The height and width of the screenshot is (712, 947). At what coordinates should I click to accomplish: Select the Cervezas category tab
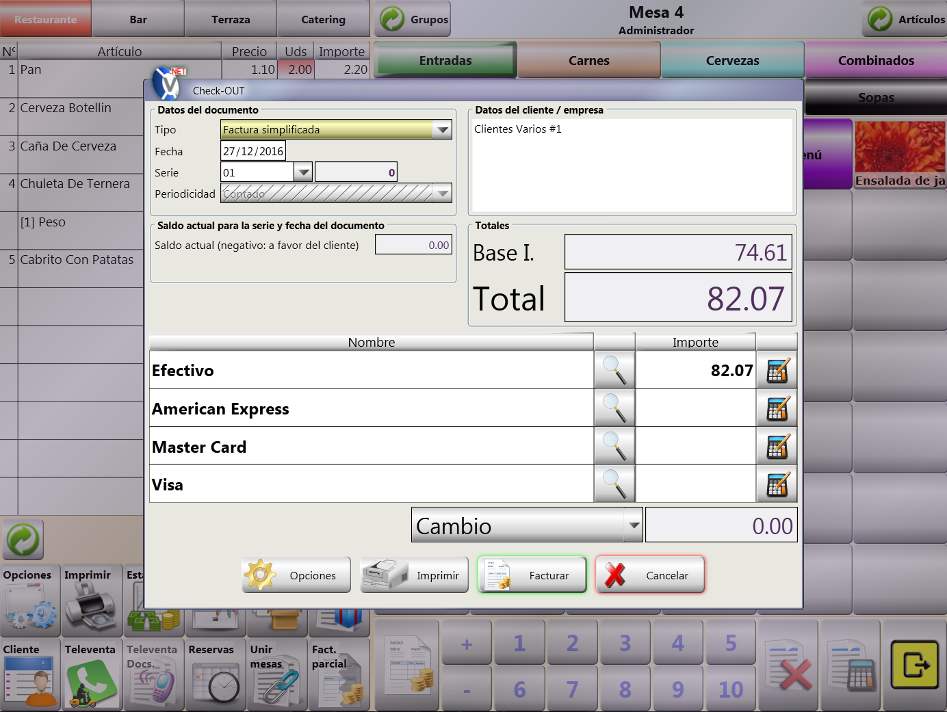click(x=732, y=60)
